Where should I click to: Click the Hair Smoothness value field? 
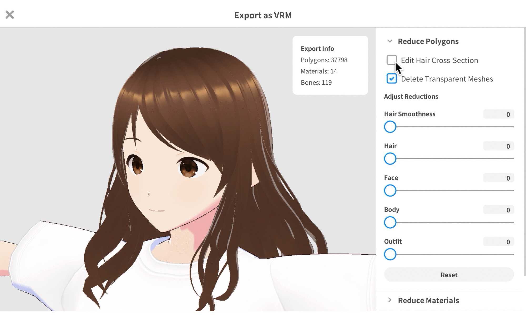[x=498, y=114]
